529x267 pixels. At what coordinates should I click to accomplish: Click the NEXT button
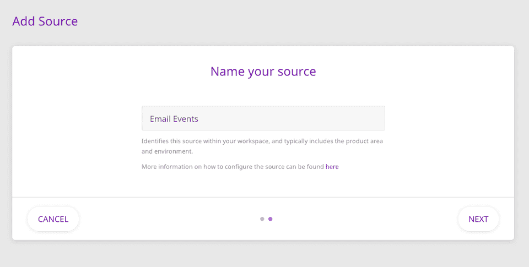pos(478,219)
